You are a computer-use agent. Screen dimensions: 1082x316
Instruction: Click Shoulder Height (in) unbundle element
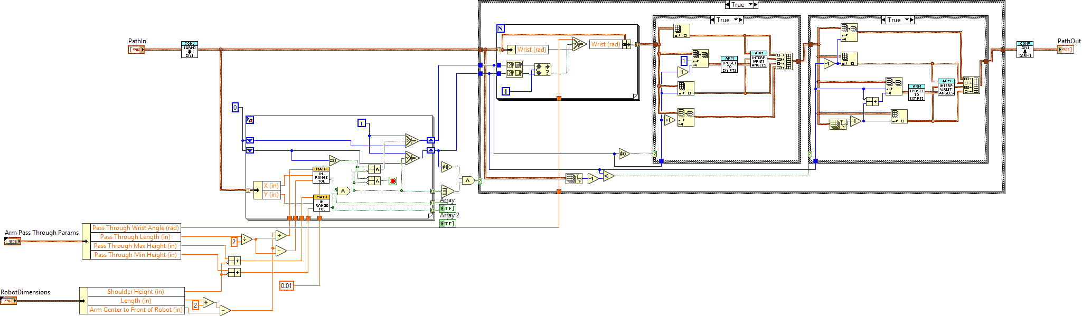pyautogui.click(x=136, y=292)
